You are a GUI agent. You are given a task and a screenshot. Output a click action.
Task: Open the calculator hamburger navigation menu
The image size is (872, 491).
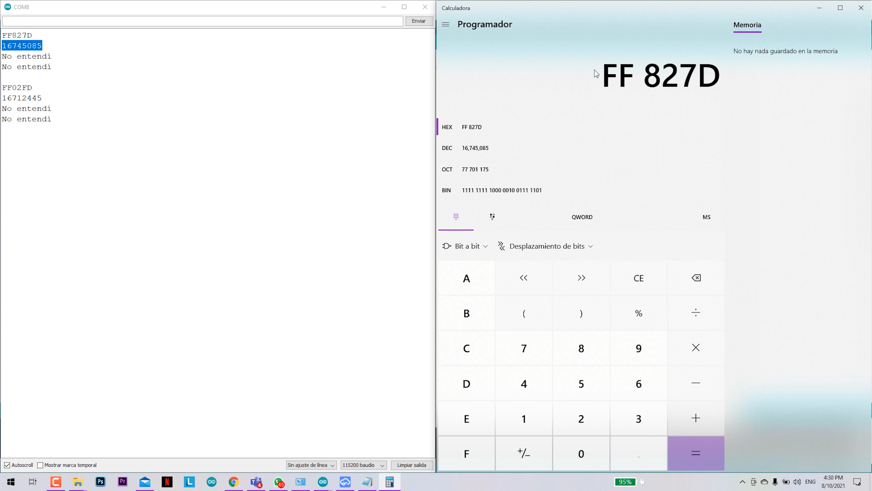[x=446, y=25]
